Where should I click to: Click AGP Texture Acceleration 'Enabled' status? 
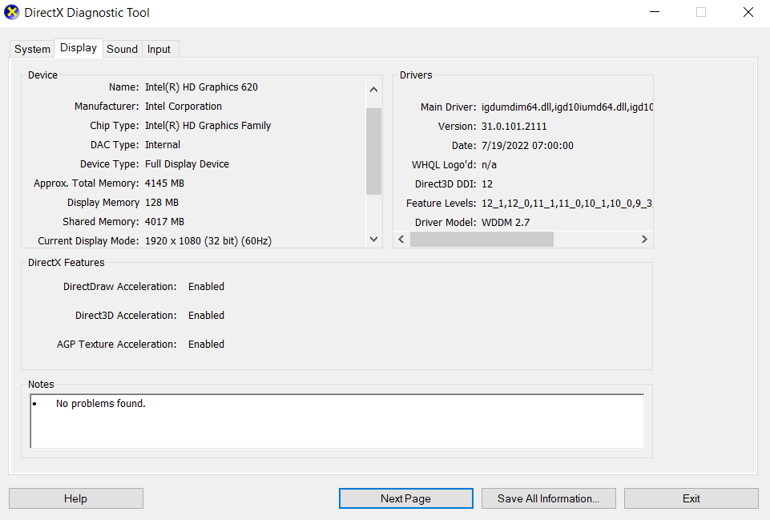pyautogui.click(x=206, y=345)
